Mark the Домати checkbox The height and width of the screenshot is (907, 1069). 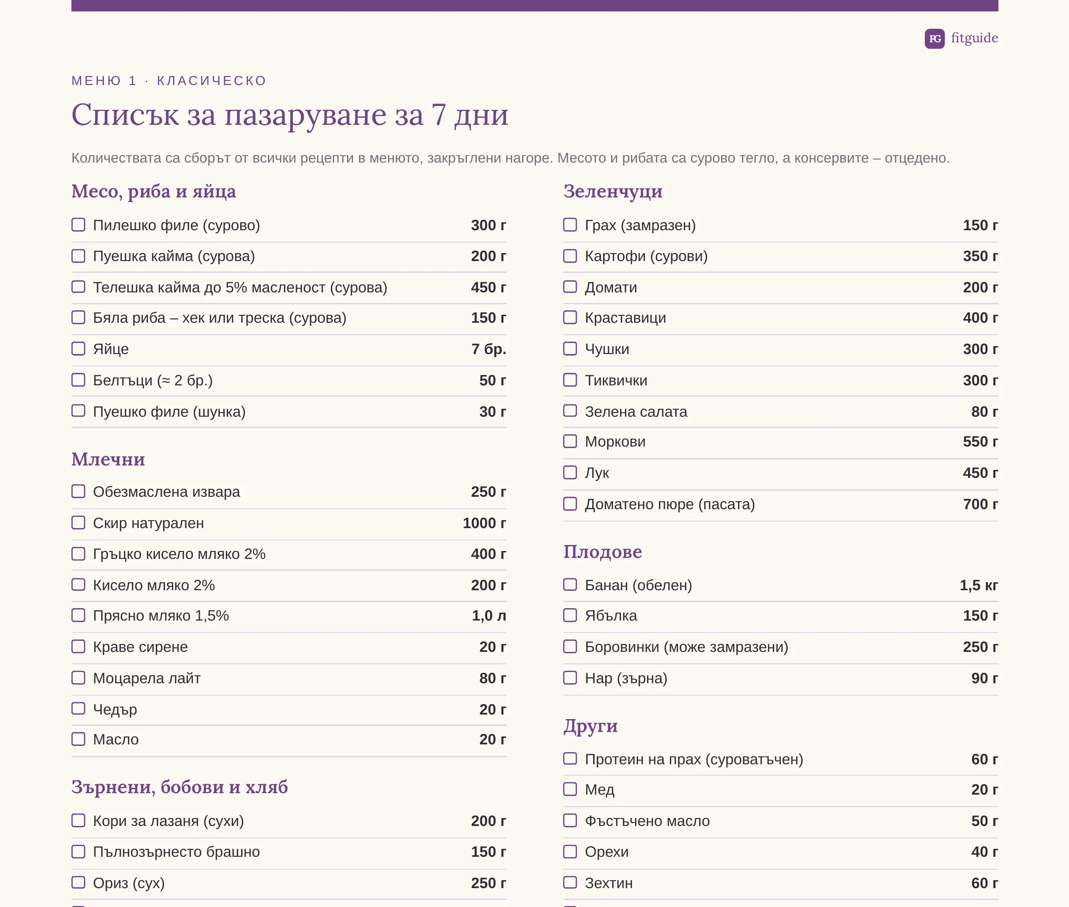(570, 286)
